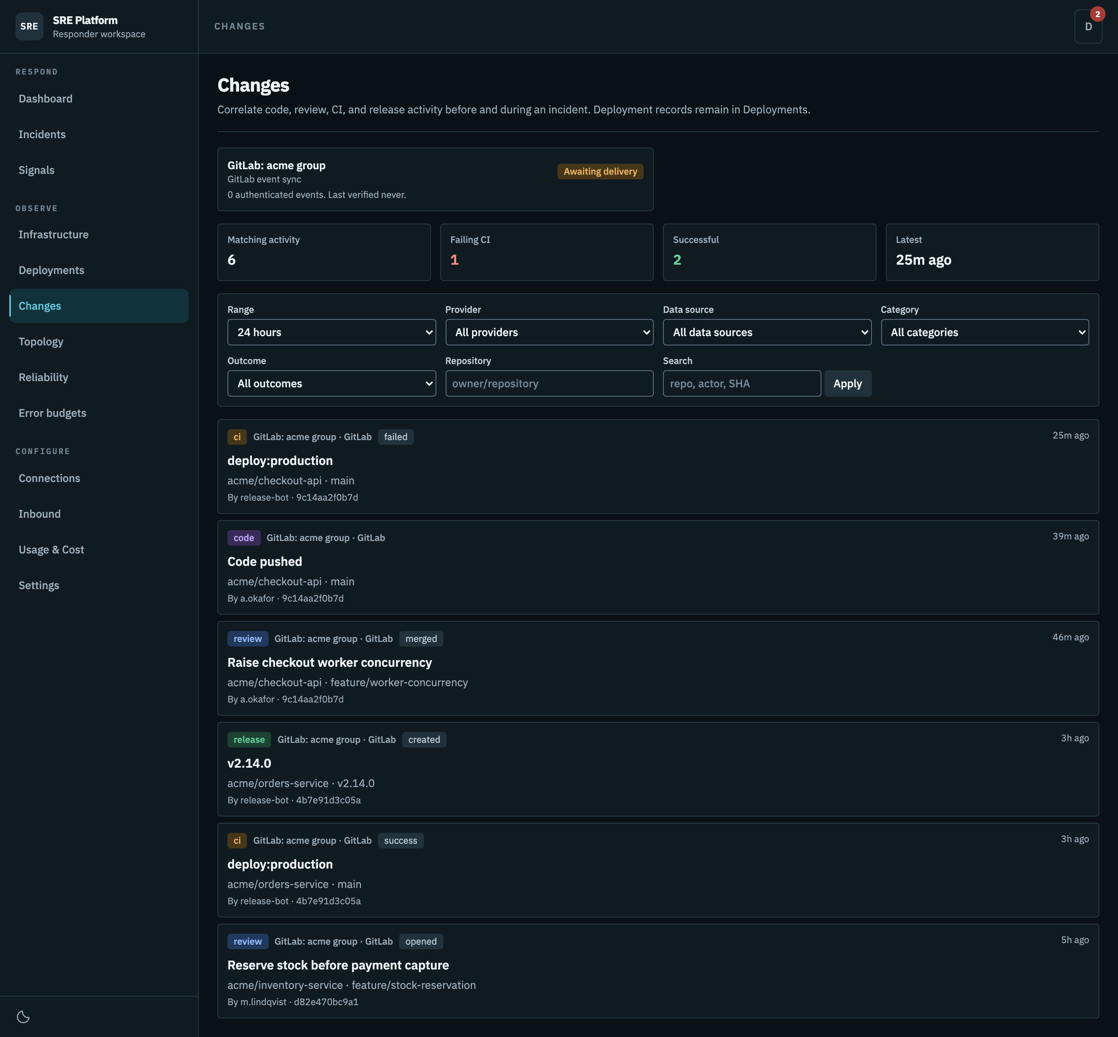Screen dimensions: 1118x1037
Task: Open the Code pushed event
Action: coord(658,567)
